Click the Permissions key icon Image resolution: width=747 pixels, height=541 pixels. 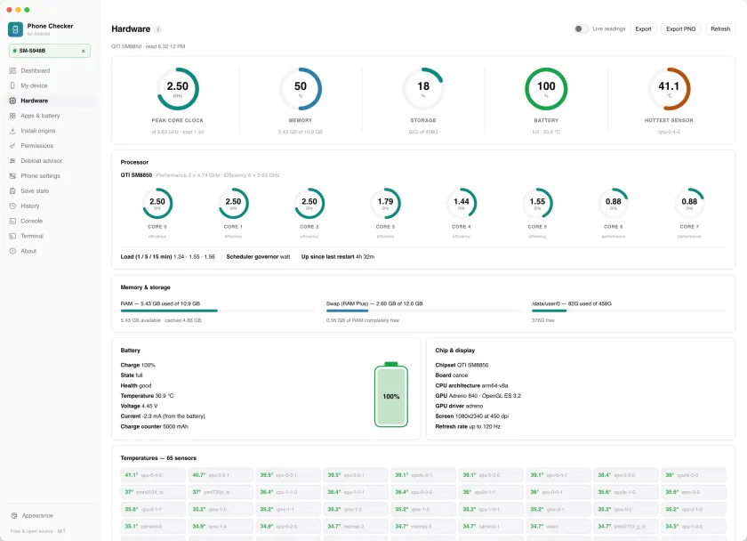click(12, 146)
